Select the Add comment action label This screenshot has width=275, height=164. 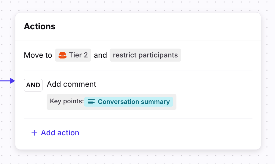(x=72, y=84)
